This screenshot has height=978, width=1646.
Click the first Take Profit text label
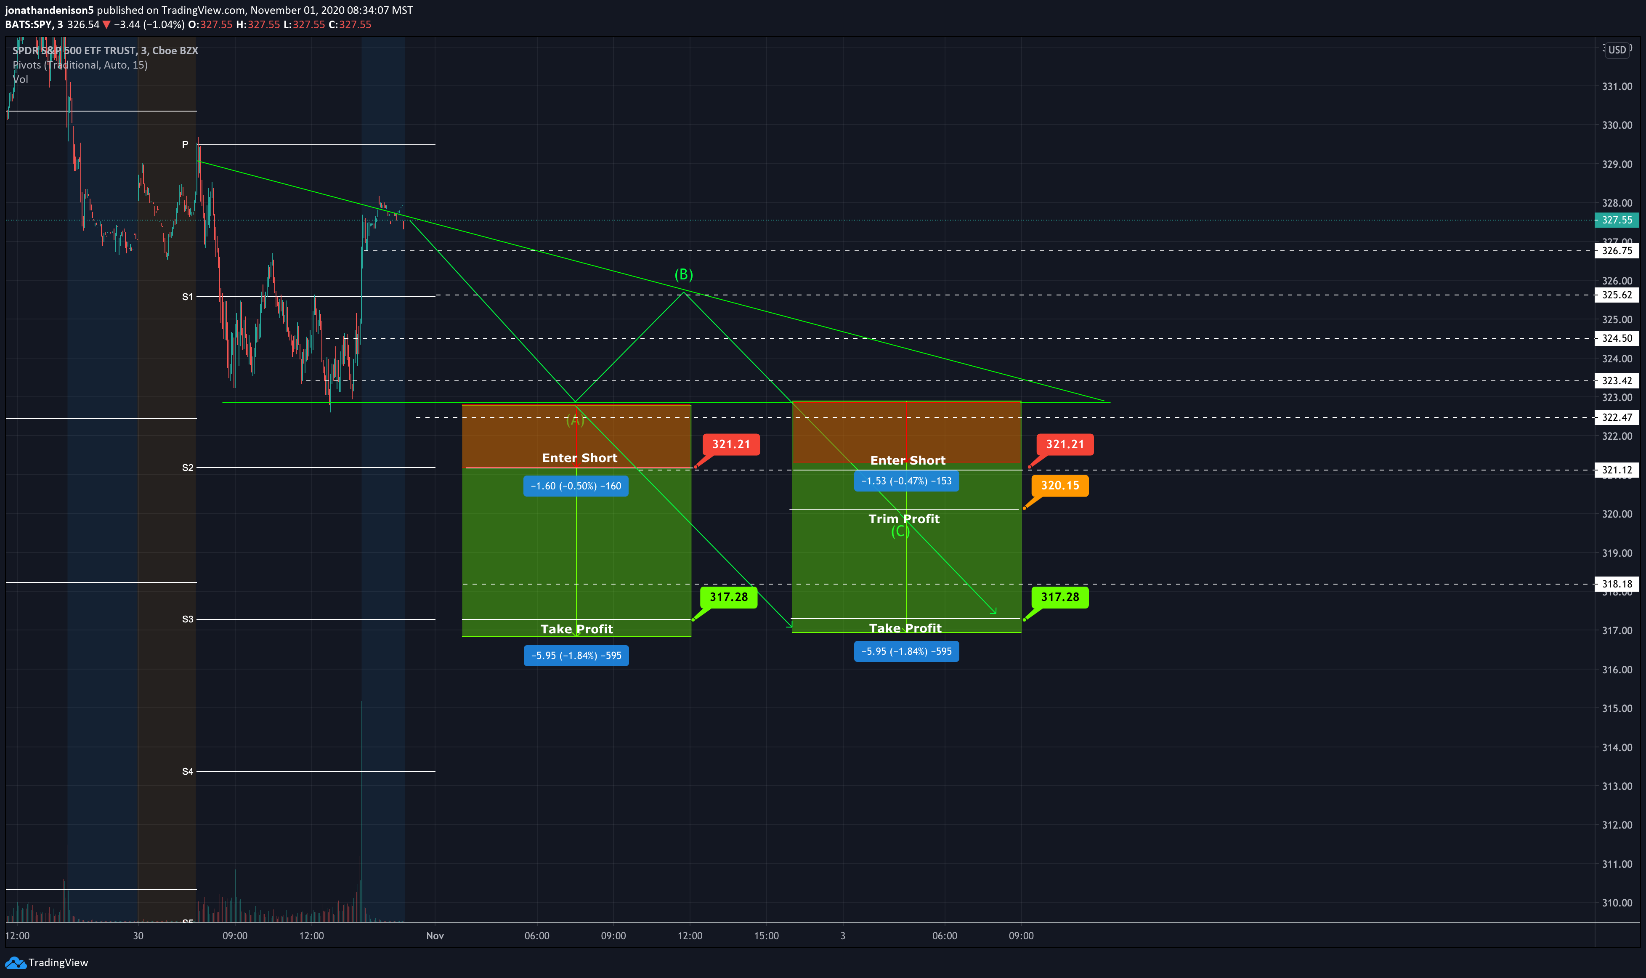pyautogui.click(x=576, y=630)
